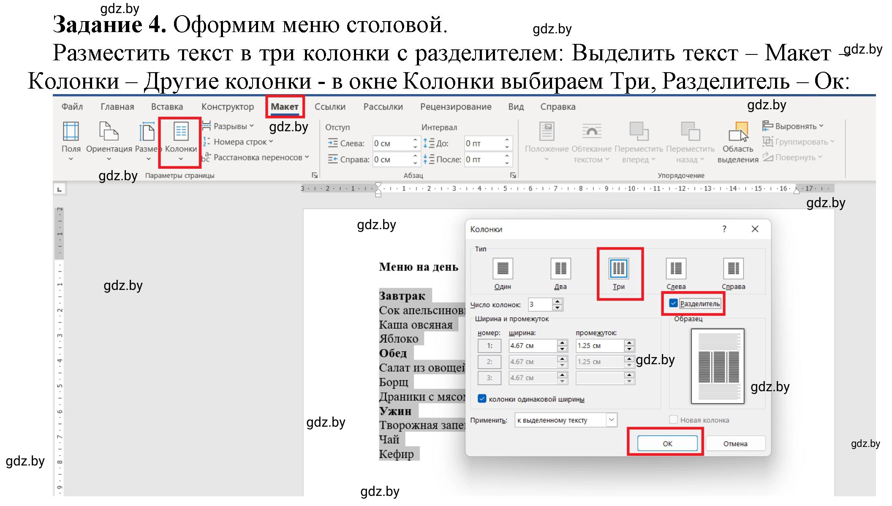Open the Разрывы breaks menu
Viewport: 892px width, 506px height.
click(x=228, y=126)
